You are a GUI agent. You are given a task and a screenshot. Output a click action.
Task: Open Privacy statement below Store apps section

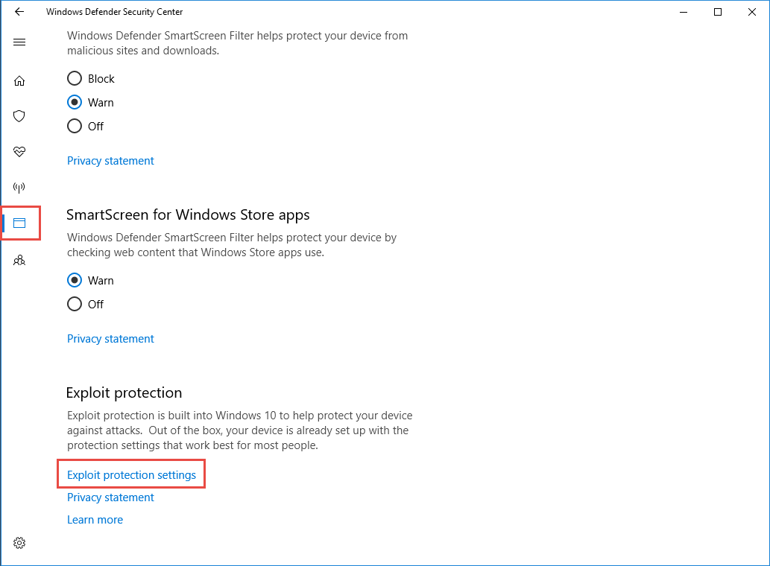coord(110,339)
